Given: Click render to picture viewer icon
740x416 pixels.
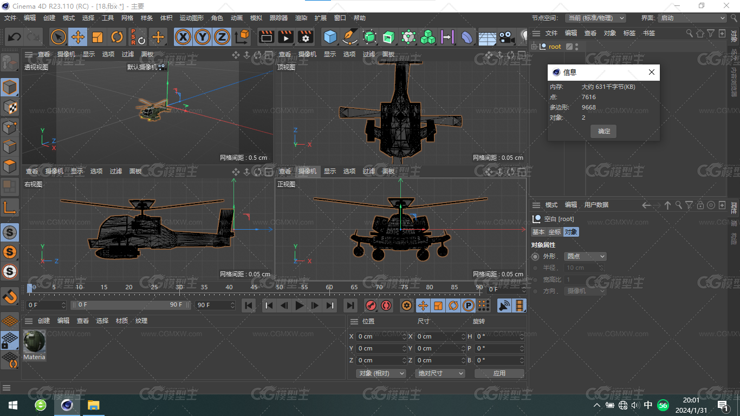Looking at the screenshot, I should coord(285,37).
